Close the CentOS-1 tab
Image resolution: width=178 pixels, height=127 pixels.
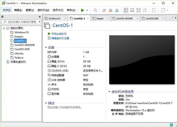[88, 18]
